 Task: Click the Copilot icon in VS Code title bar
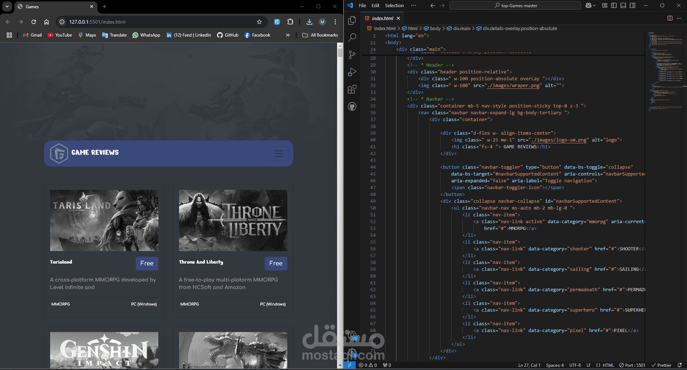coord(588,5)
